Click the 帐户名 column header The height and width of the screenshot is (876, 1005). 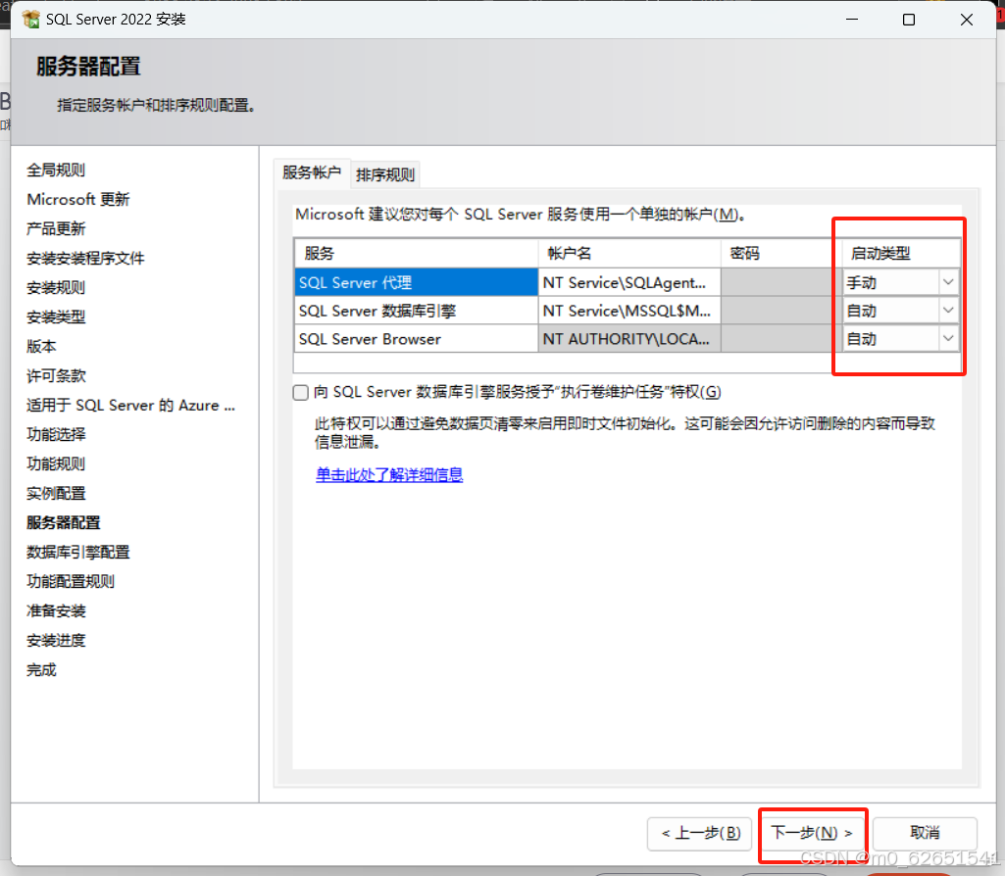629,253
